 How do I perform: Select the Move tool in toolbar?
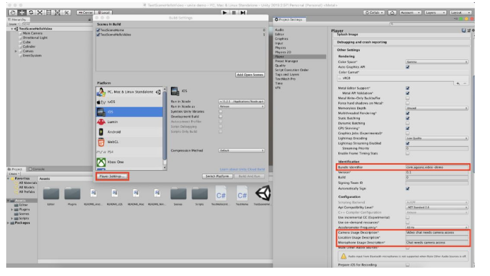point(22,12)
